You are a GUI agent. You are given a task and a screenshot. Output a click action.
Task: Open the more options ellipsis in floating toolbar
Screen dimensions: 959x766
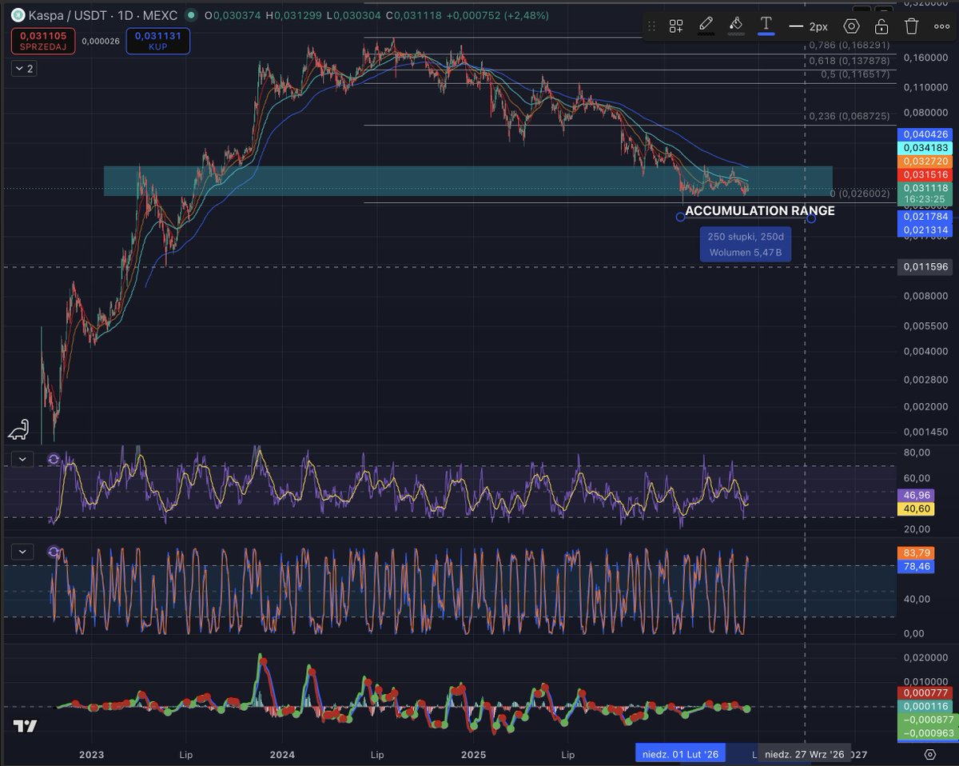click(x=941, y=26)
